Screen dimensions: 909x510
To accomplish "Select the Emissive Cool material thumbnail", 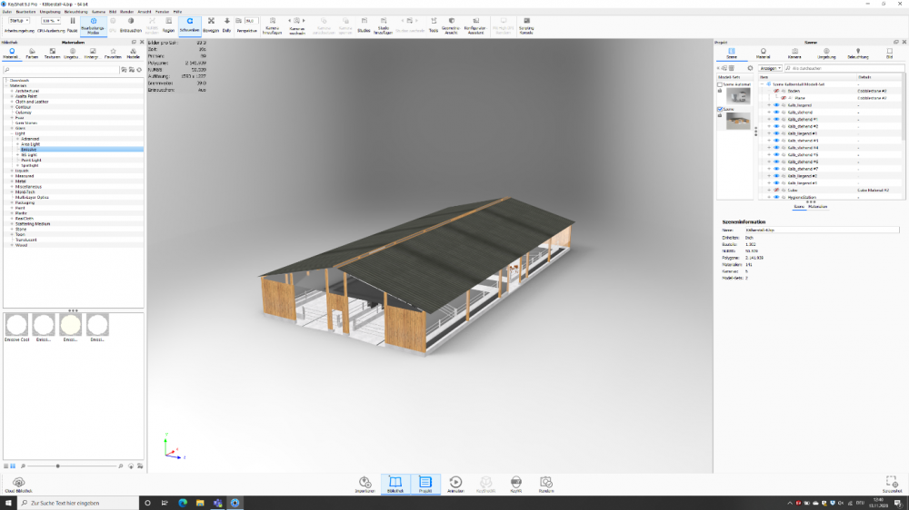I will [16, 325].
